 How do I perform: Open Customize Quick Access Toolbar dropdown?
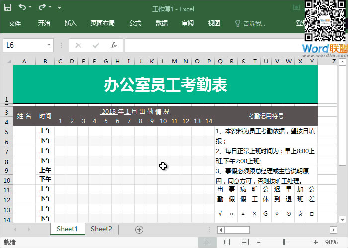point(60,7)
